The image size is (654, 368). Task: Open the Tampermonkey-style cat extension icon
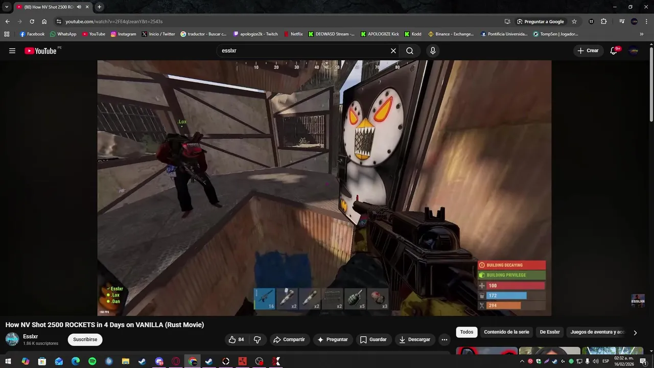click(x=591, y=21)
